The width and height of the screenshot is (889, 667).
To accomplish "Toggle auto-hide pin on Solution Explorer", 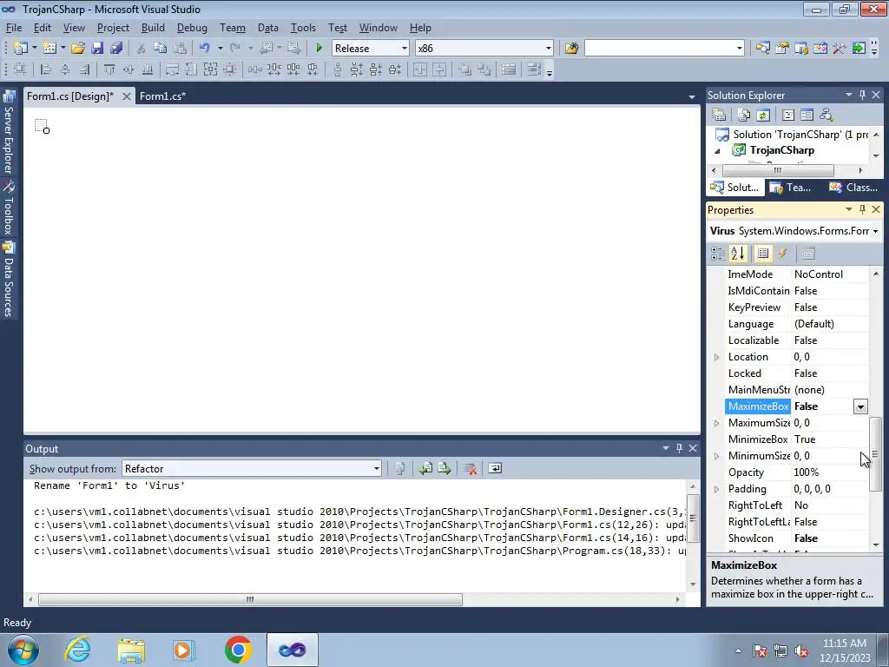I will 862,95.
